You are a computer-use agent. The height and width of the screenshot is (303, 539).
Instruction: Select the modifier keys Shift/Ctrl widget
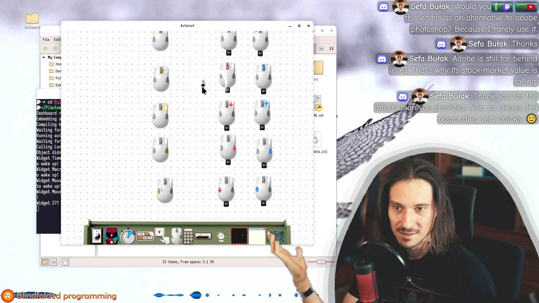point(145,236)
